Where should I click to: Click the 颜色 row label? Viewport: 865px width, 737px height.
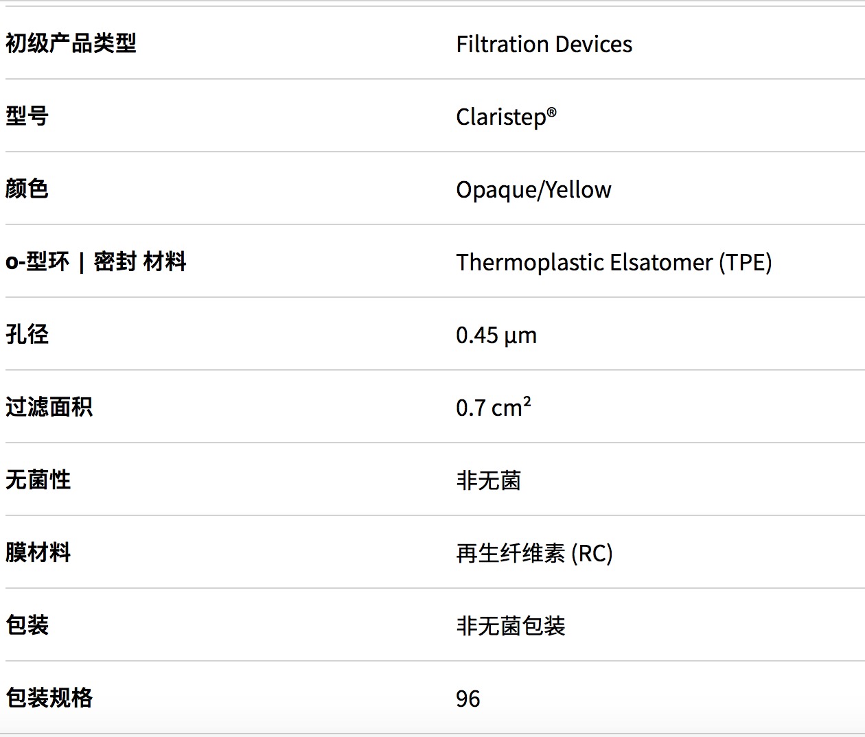27,189
